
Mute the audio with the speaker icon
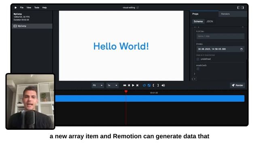(163, 86)
